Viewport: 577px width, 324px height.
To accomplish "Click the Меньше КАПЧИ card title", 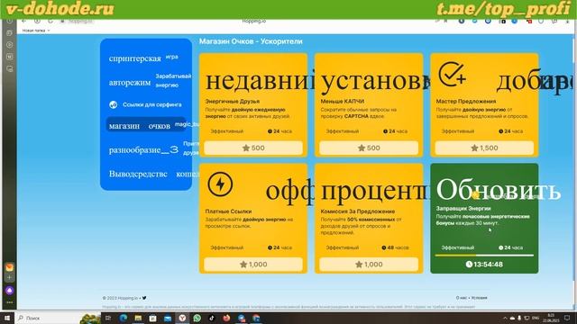I will (x=343, y=102).
